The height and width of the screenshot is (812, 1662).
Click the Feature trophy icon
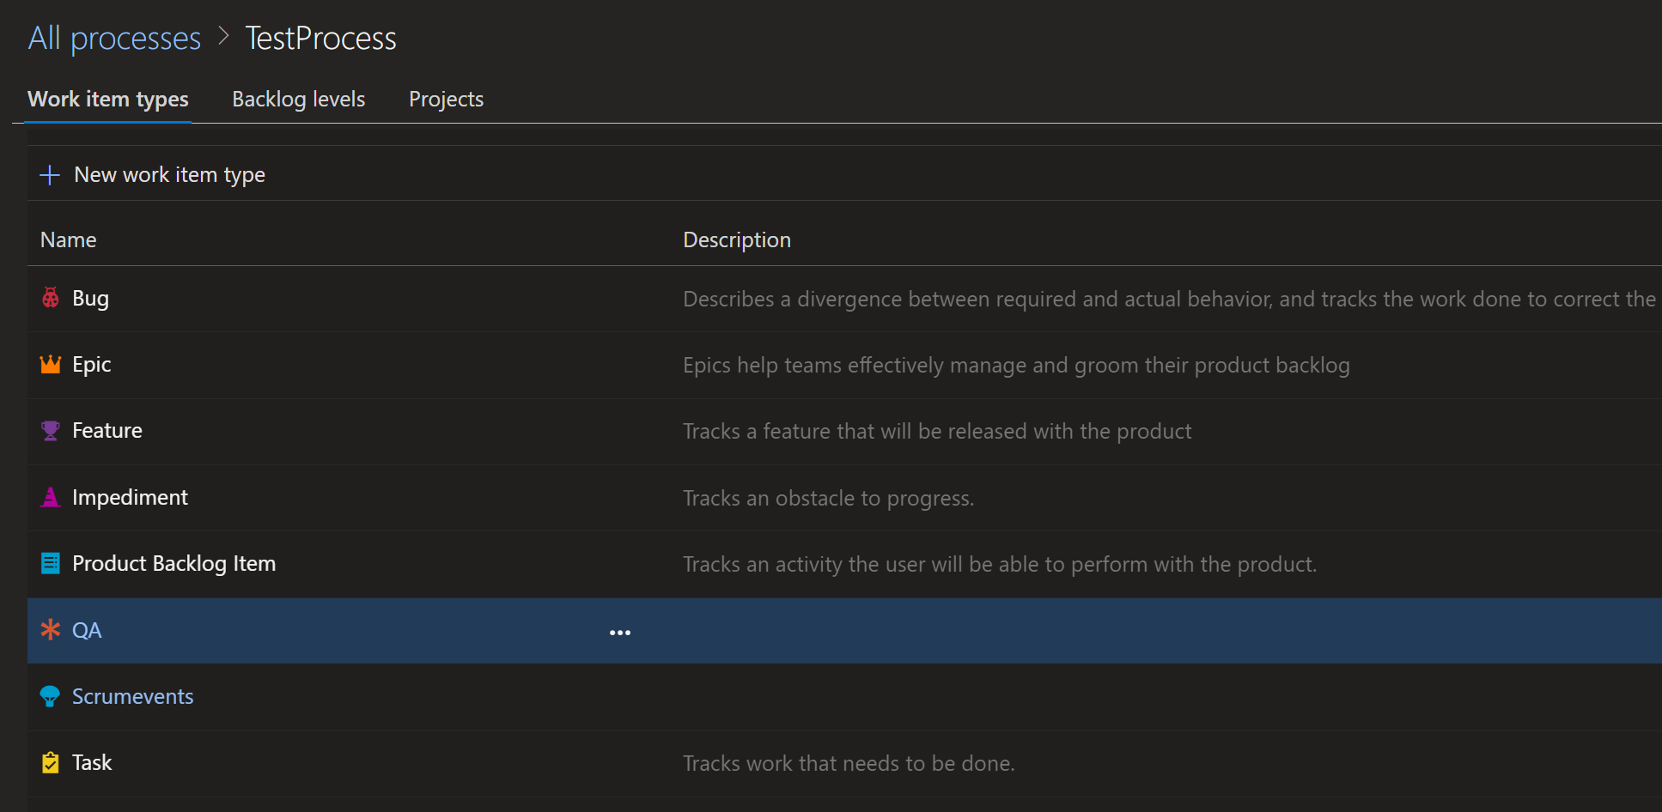50,430
